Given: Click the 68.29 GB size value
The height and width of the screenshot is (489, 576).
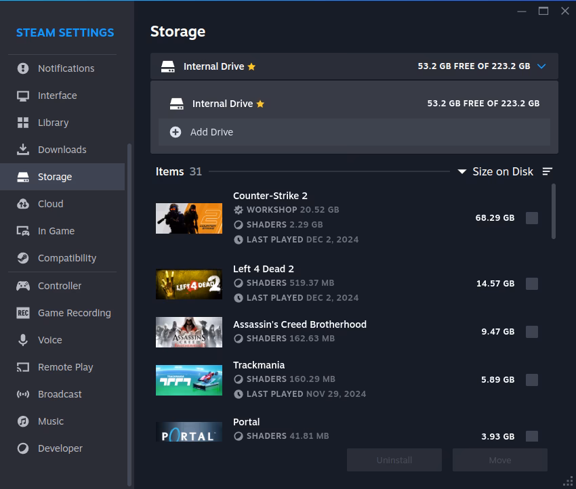Looking at the screenshot, I should (x=495, y=218).
